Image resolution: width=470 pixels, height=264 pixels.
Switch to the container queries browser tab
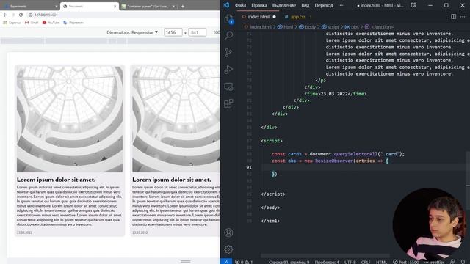148,7
